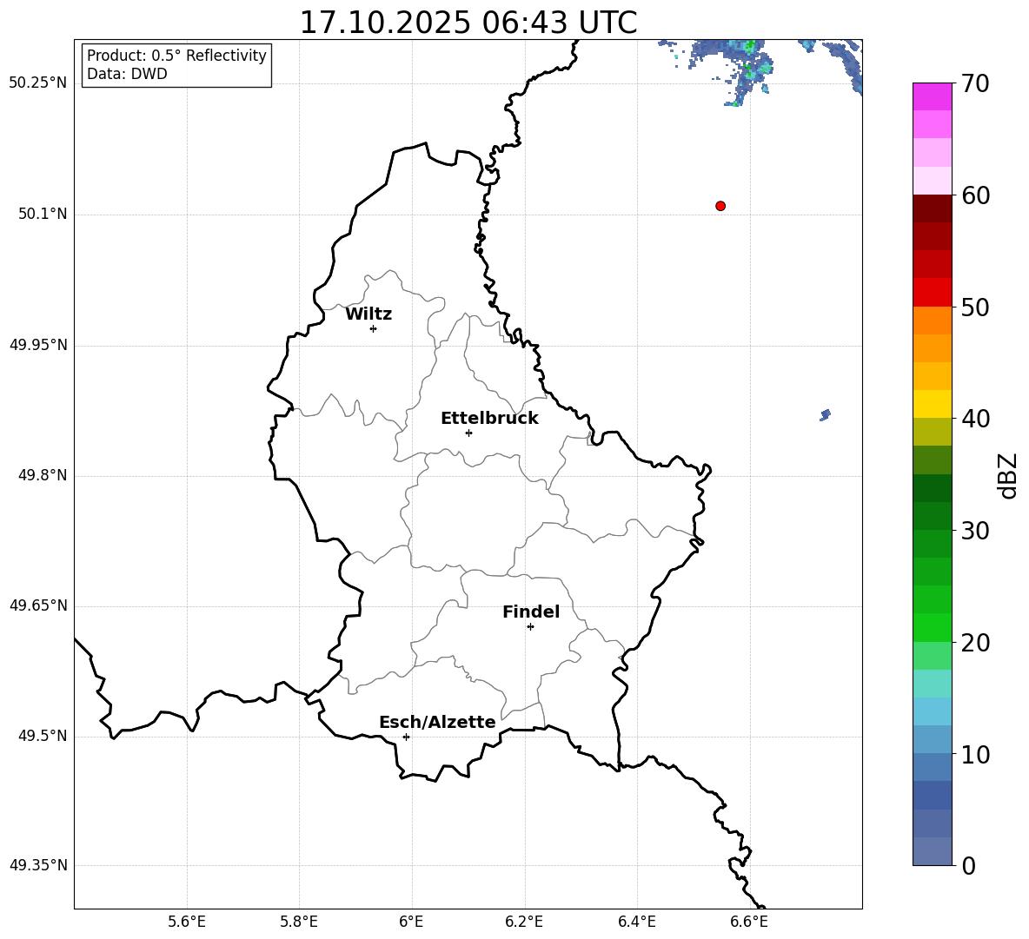The width and height of the screenshot is (1029, 939).
Task: Click the colorbar tick label "30"
Action: (975, 531)
